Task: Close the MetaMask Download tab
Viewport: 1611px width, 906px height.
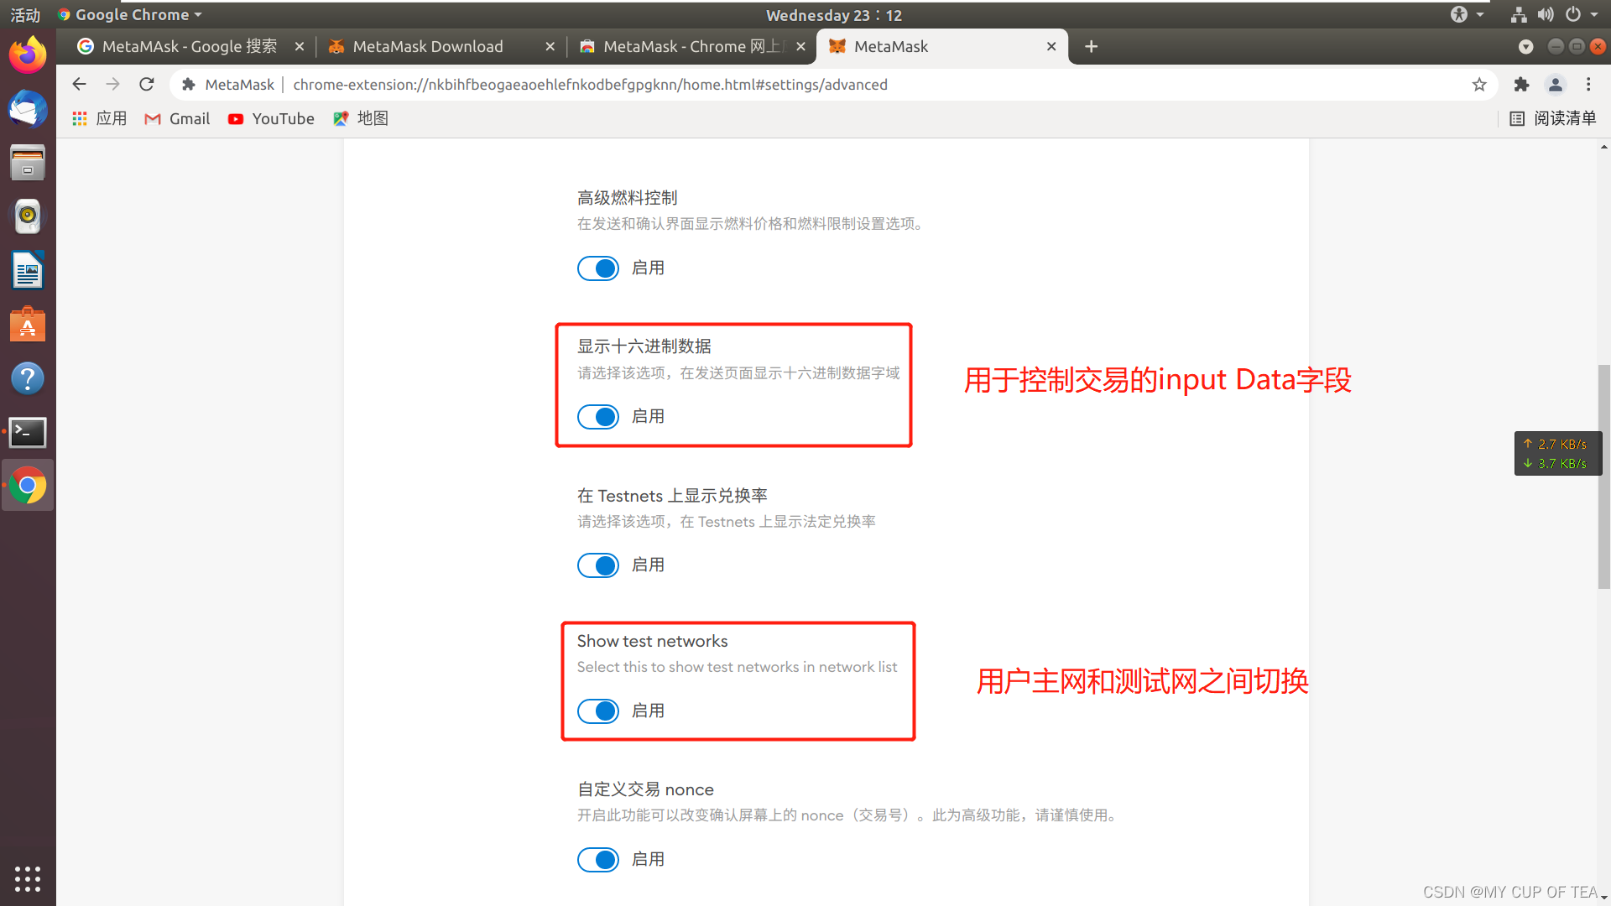Action: pos(550,47)
